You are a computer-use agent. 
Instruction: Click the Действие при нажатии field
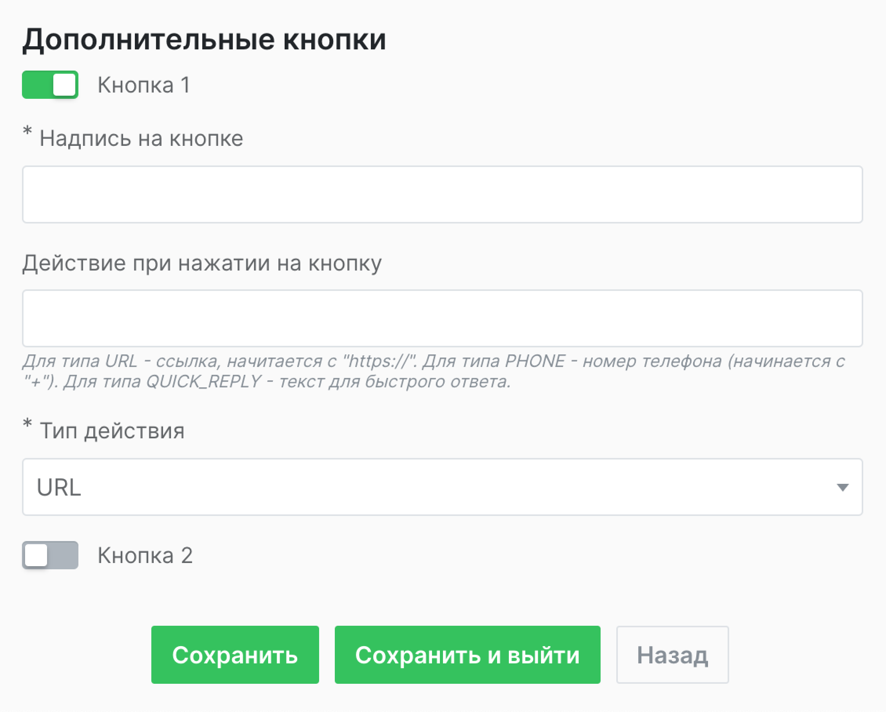pos(443,319)
